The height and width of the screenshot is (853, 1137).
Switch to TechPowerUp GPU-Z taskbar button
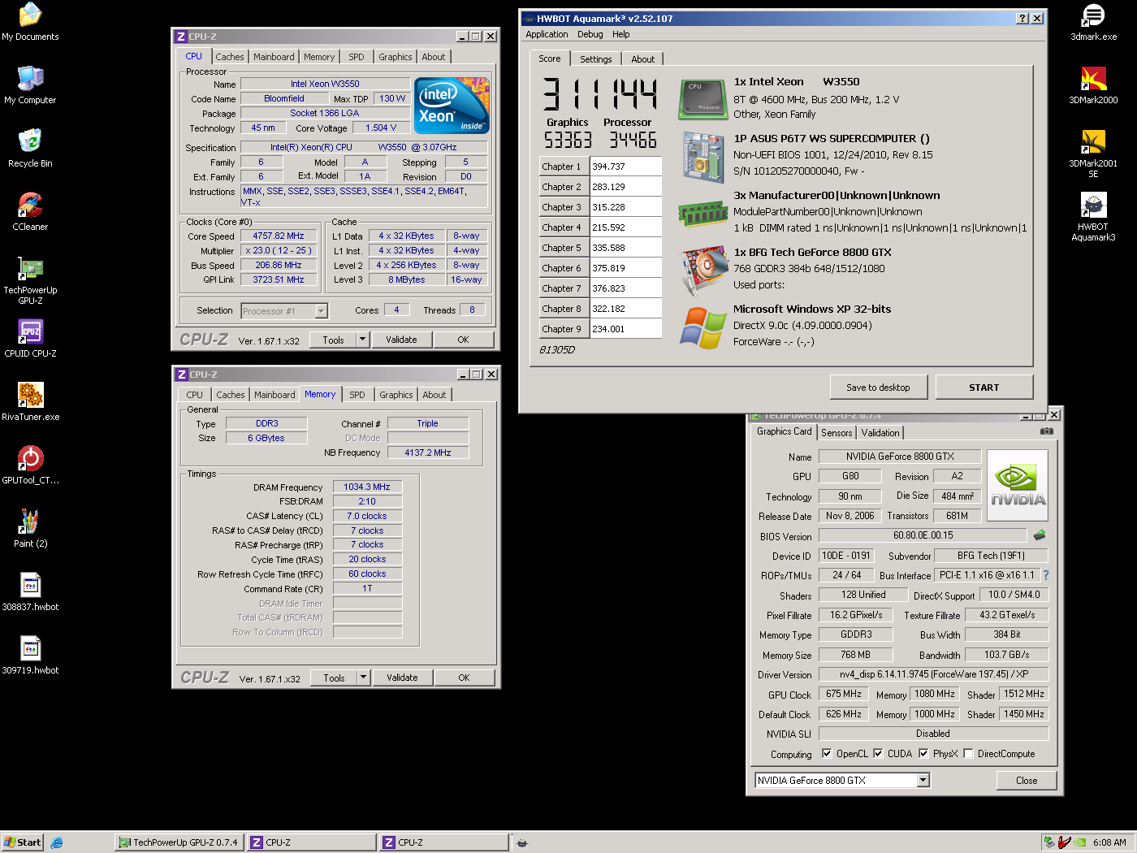[x=179, y=842]
